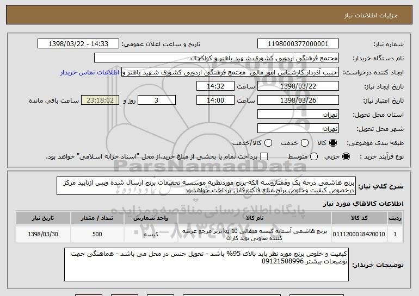This screenshot has width=419, height=296.
Task: Click the ایجاد کننده درخواست field
Action: click(x=230, y=72)
